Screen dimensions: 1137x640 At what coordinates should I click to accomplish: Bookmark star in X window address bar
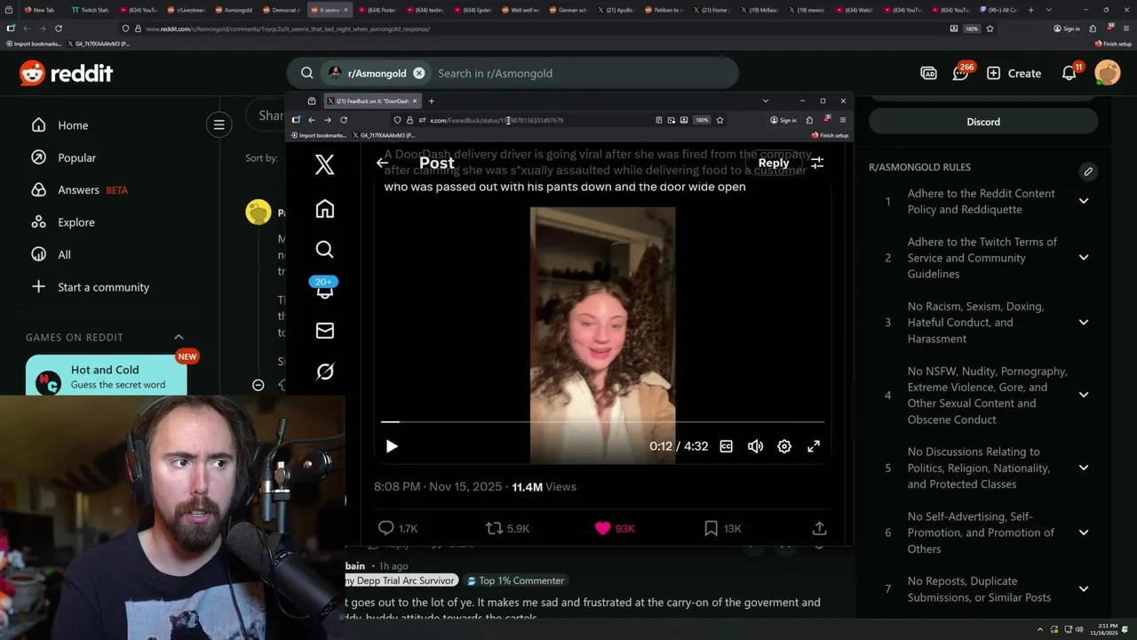coord(720,120)
